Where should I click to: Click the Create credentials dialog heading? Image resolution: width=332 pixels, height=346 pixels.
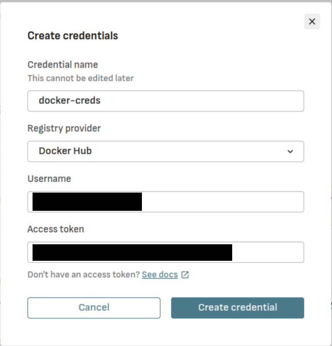pos(72,36)
